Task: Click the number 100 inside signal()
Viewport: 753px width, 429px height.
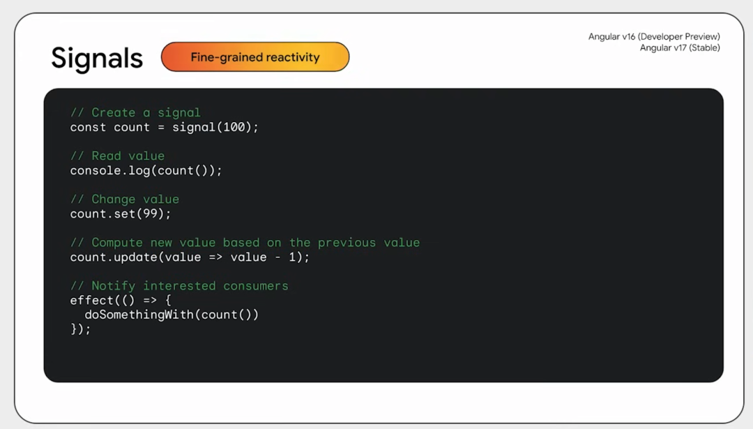Action: (x=234, y=128)
